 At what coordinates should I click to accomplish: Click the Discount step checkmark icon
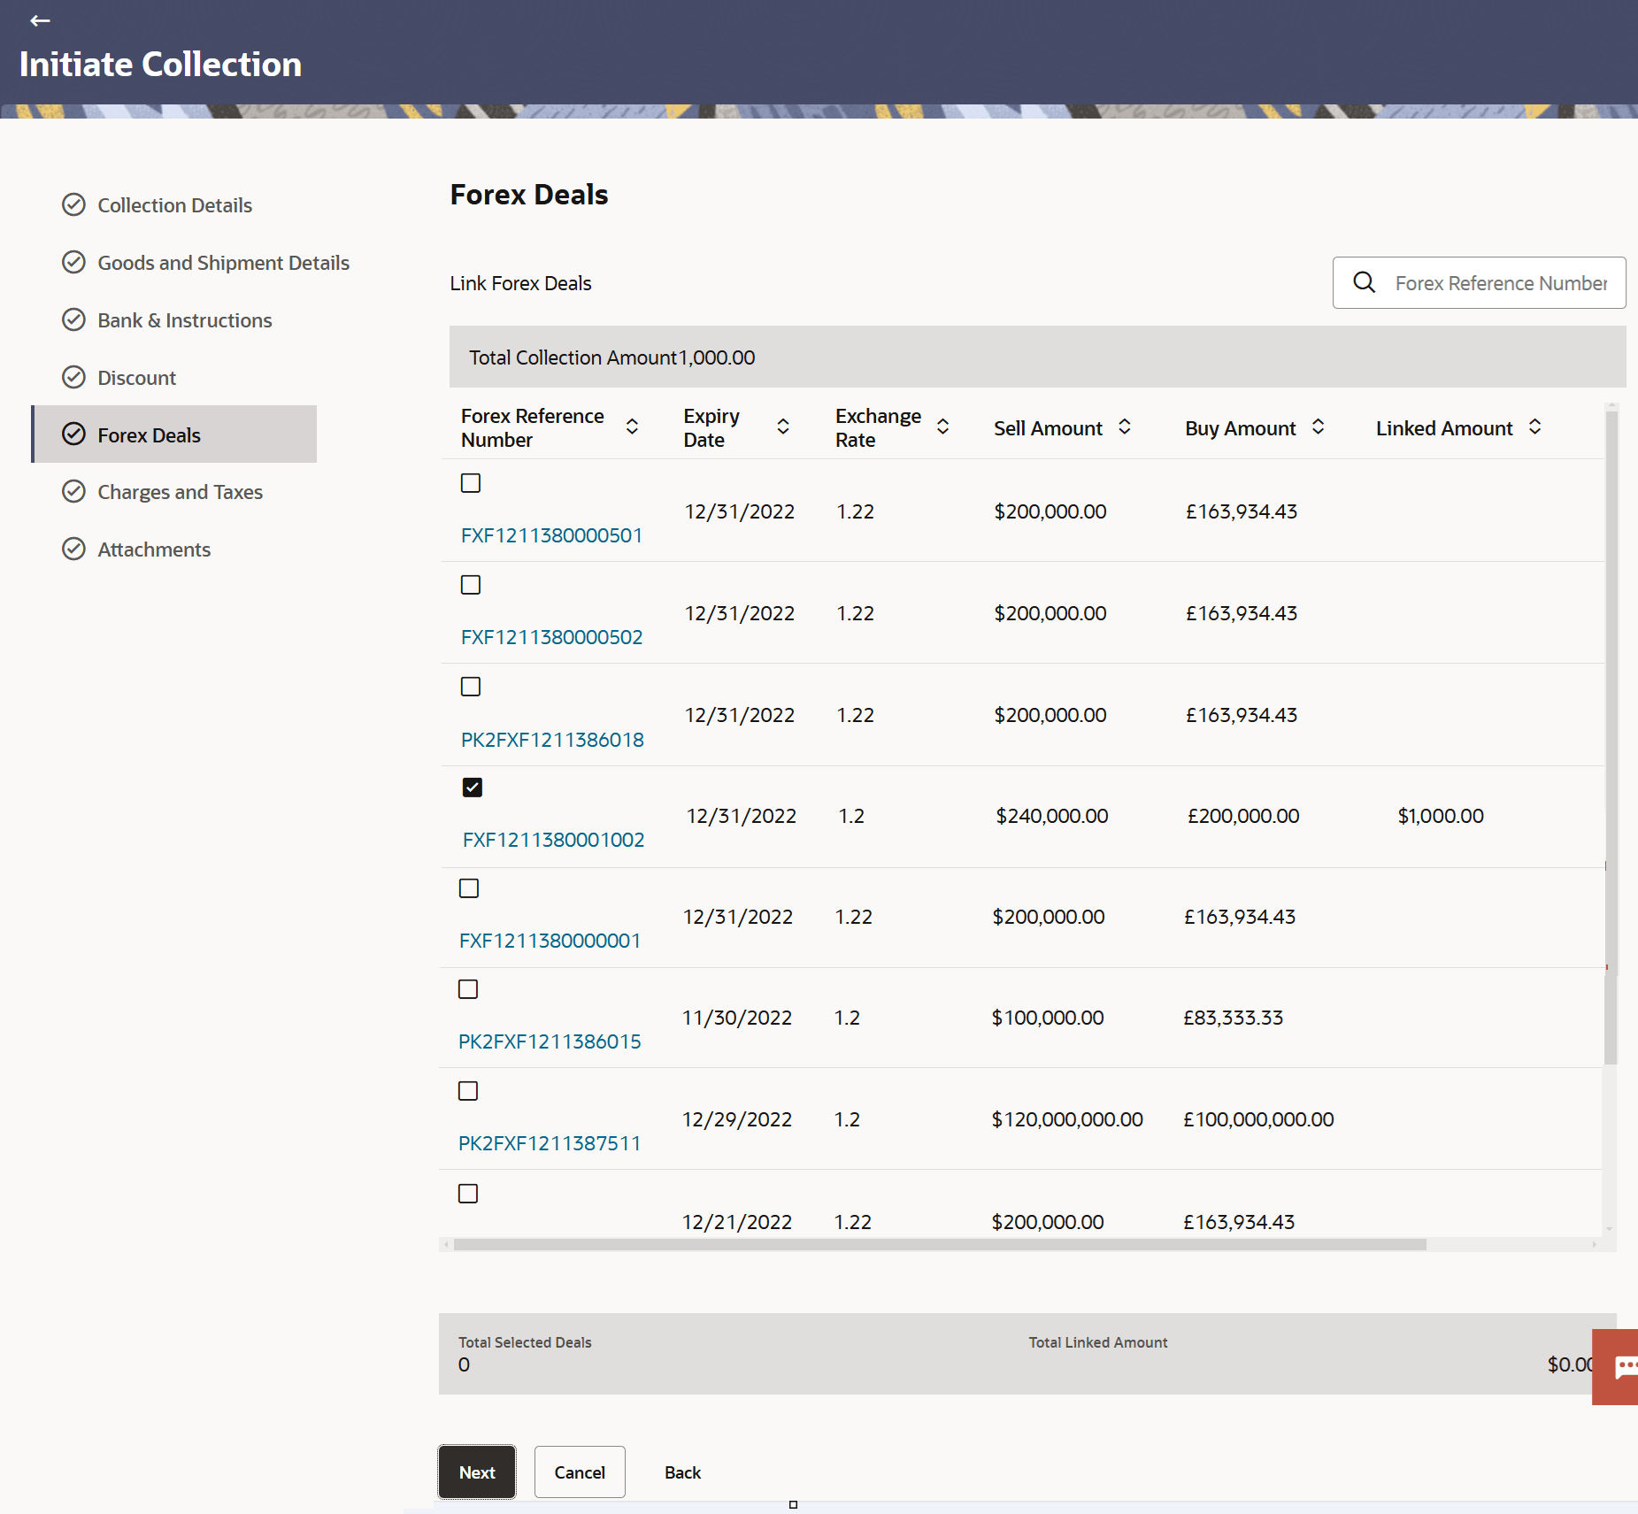(73, 378)
